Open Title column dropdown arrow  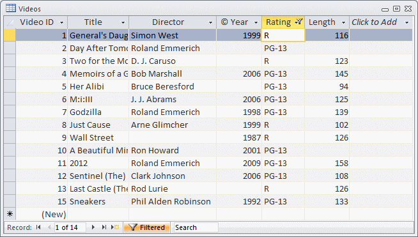(123, 22)
